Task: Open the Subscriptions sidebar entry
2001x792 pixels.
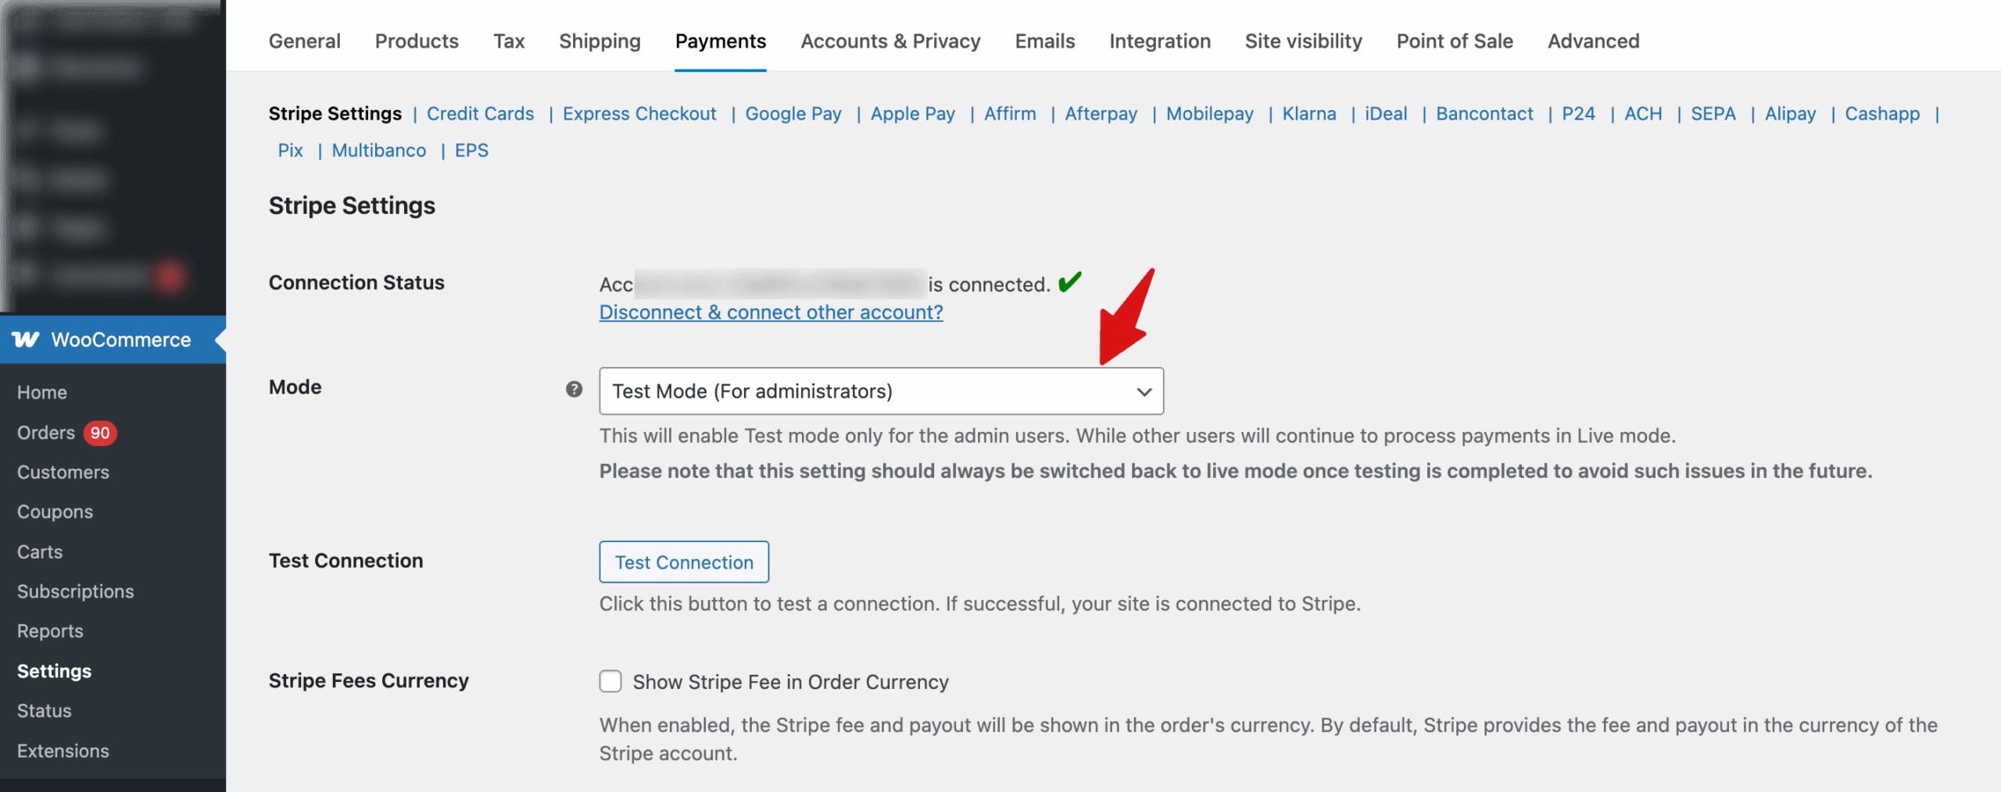Action: 76,591
